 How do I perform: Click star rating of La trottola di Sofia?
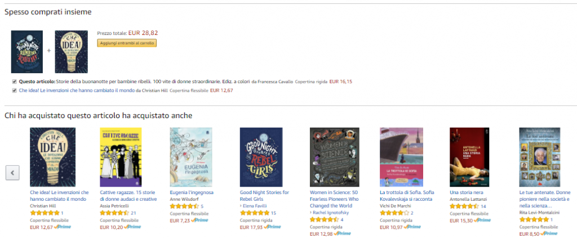[394, 213]
